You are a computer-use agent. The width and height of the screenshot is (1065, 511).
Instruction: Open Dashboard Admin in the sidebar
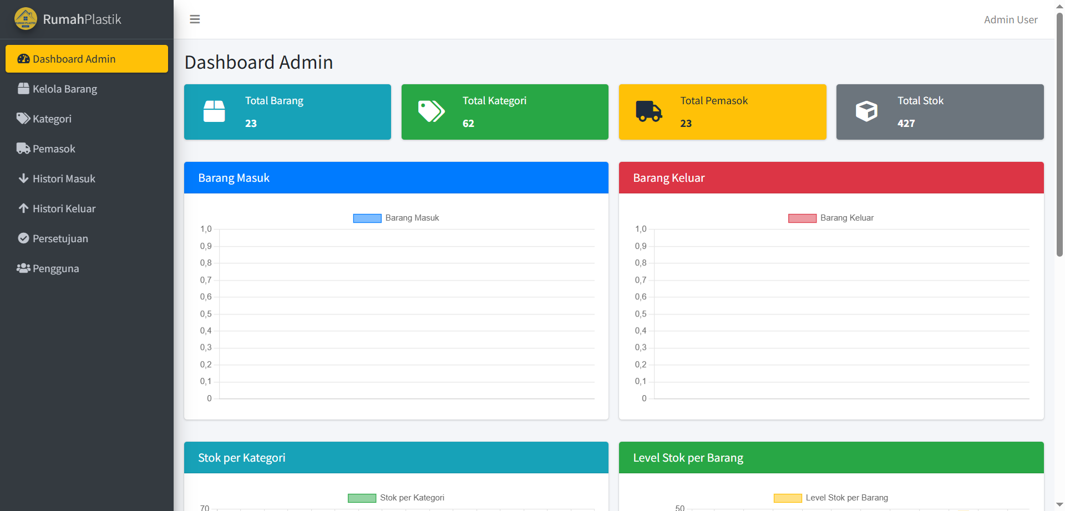pos(87,59)
